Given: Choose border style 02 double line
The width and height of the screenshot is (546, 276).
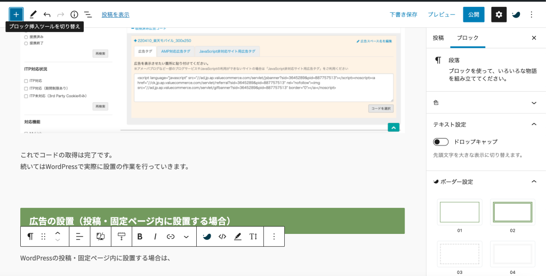Looking at the screenshot, I should 512,212.
